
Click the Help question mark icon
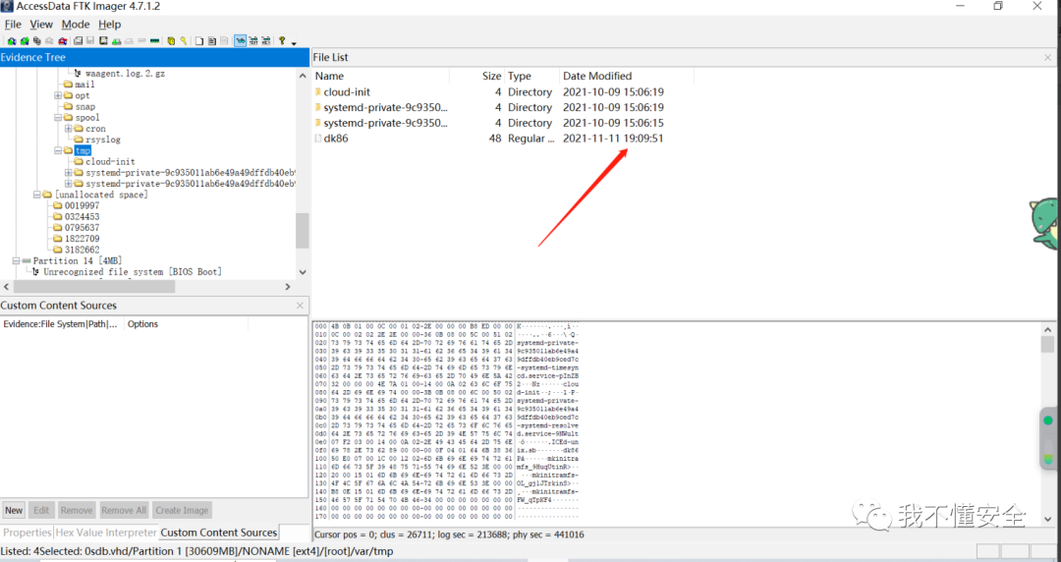click(x=282, y=40)
